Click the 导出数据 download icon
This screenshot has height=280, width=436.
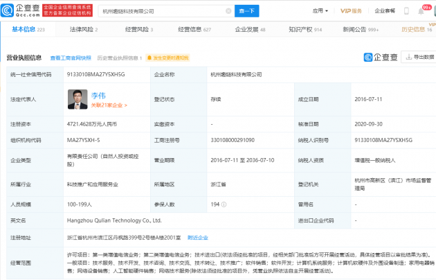408,58
